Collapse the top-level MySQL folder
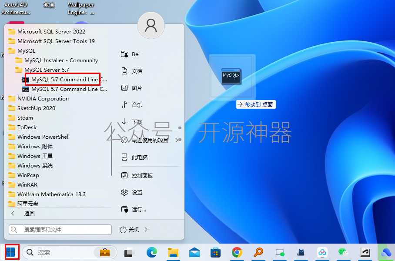The height and width of the screenshot is (261, 395). click(x=22, y=50)
